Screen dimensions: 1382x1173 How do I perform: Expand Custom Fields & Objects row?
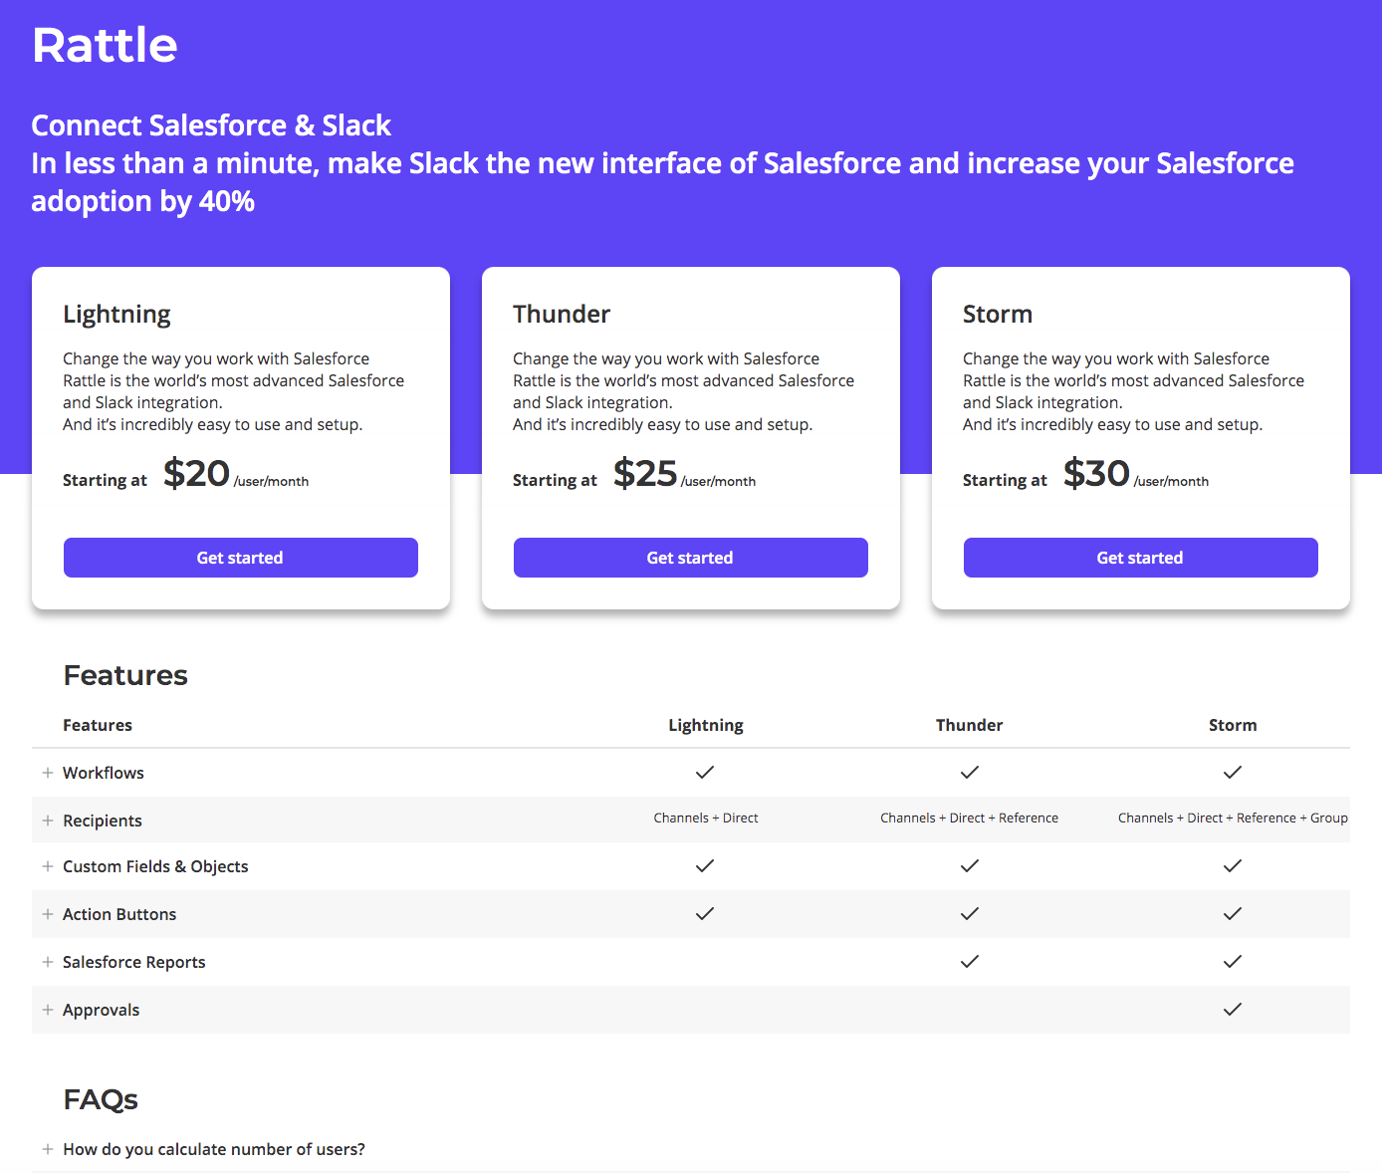pyautogui.click(x=48, y=866)
